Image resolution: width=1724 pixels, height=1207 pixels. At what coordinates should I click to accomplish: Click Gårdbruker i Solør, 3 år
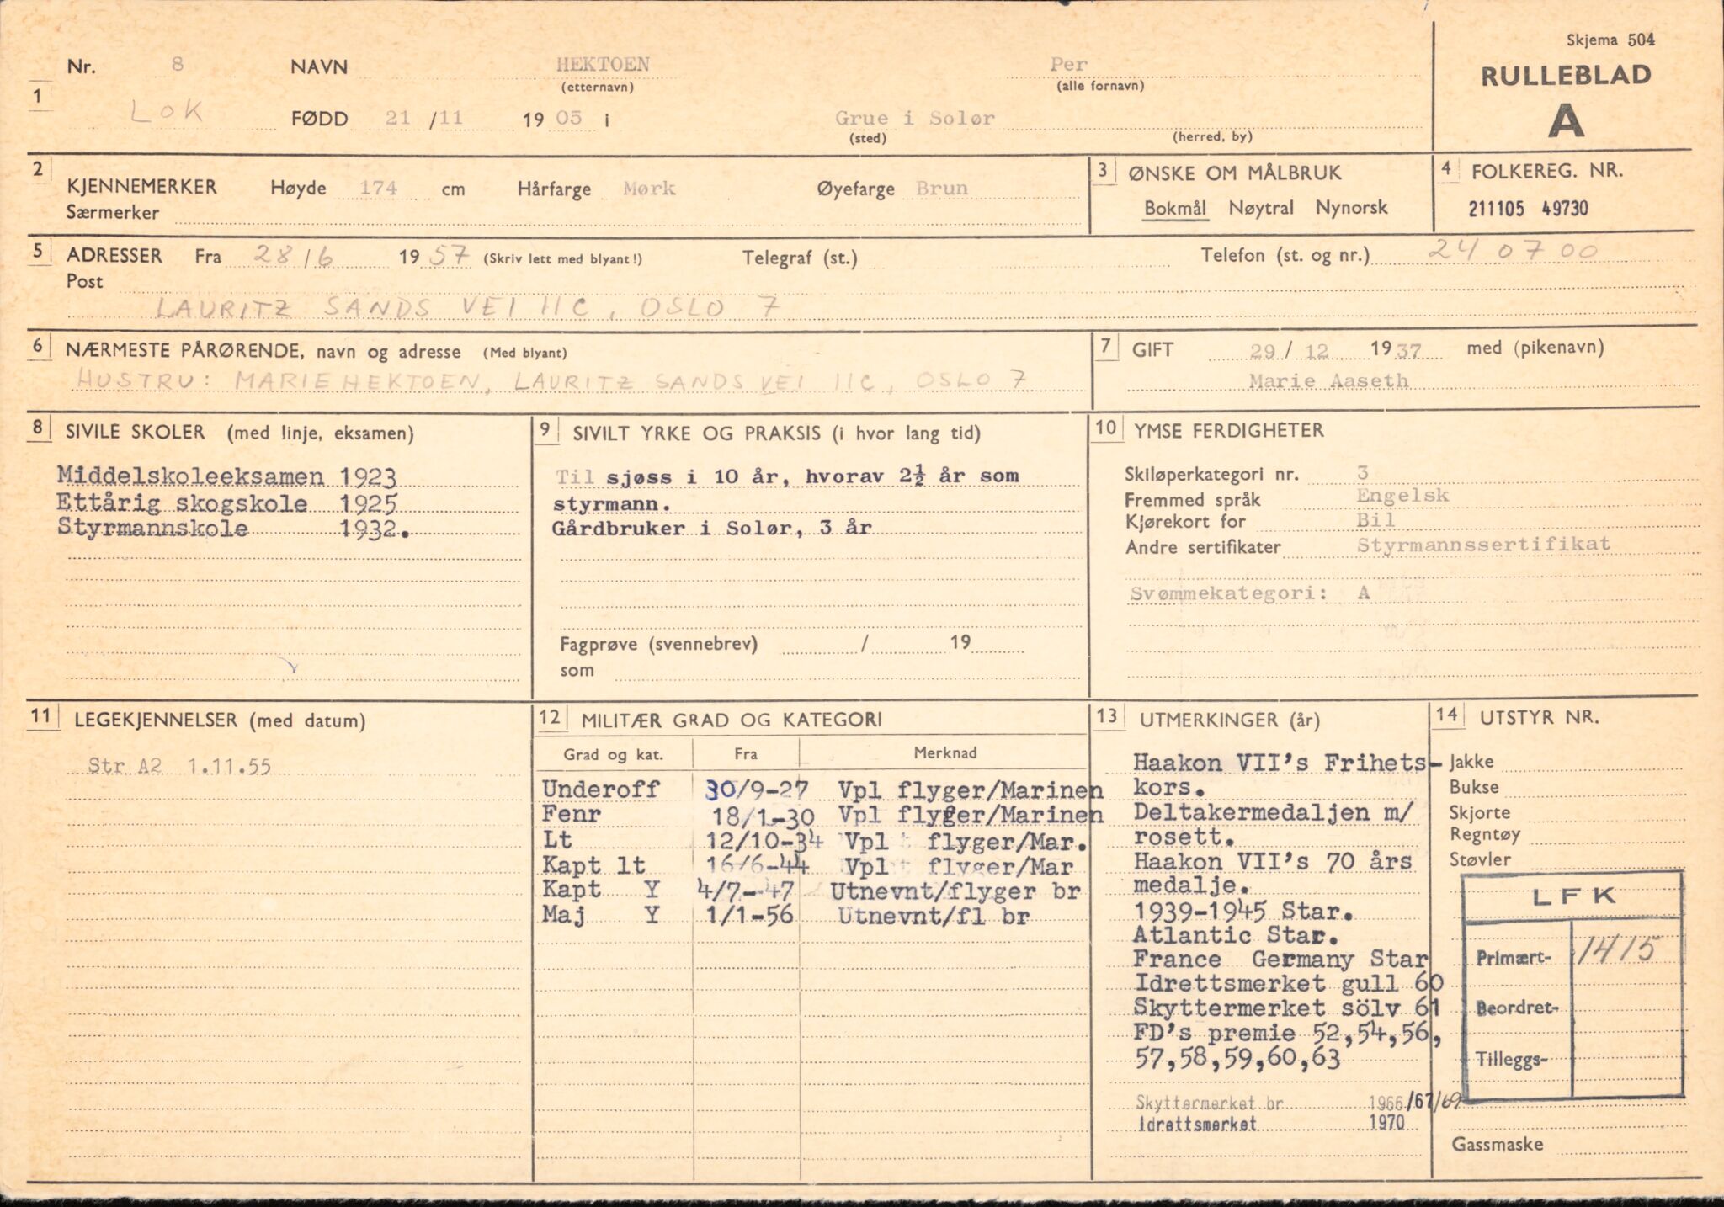(712, 529)
